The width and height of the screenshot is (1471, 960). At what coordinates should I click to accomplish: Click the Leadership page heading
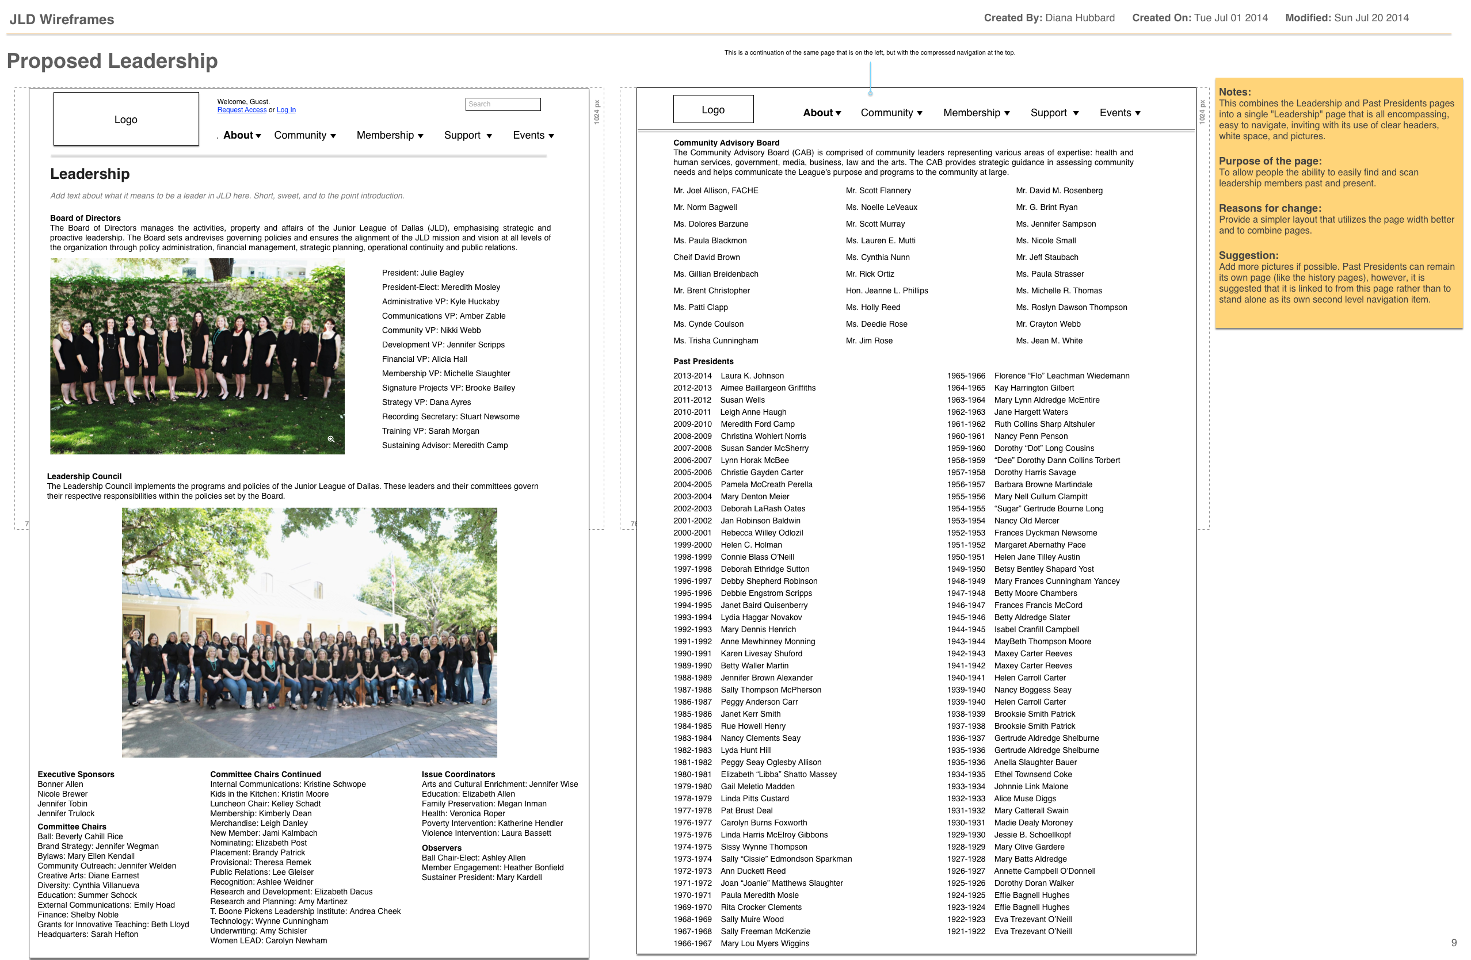(x=90, y=174)
